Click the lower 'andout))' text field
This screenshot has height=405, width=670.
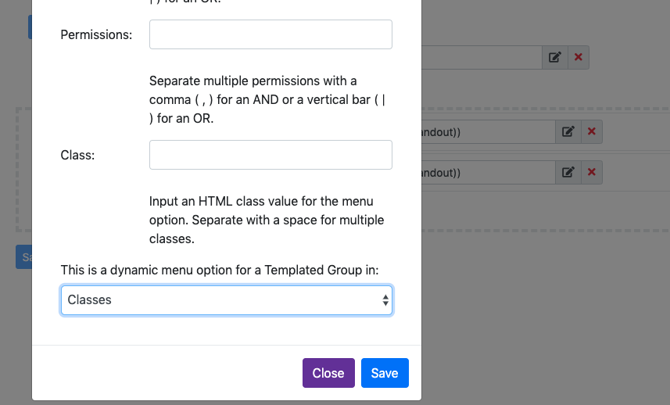point(489,172)
